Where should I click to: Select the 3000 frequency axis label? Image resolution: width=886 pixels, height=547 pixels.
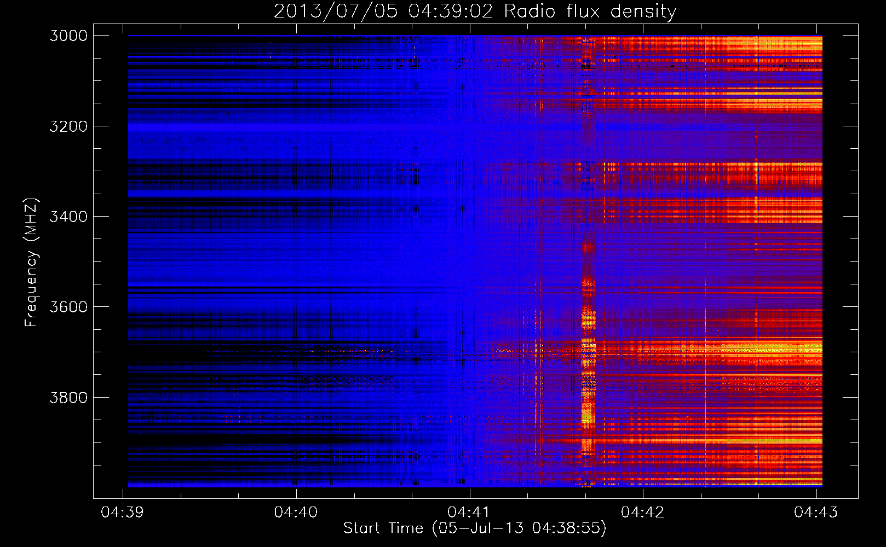[68, 36]
